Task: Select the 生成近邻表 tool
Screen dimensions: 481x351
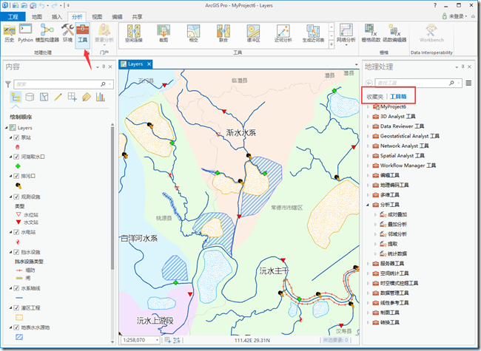Action: coord(313,33)
